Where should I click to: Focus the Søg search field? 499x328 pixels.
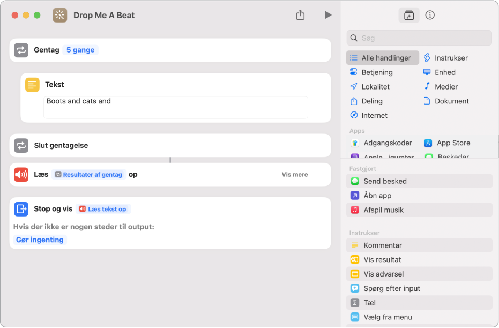click(x=419, y=38)
